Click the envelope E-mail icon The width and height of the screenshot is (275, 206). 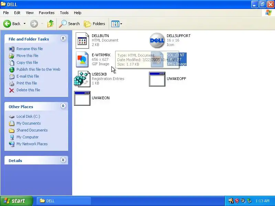[x=12, y=77]
